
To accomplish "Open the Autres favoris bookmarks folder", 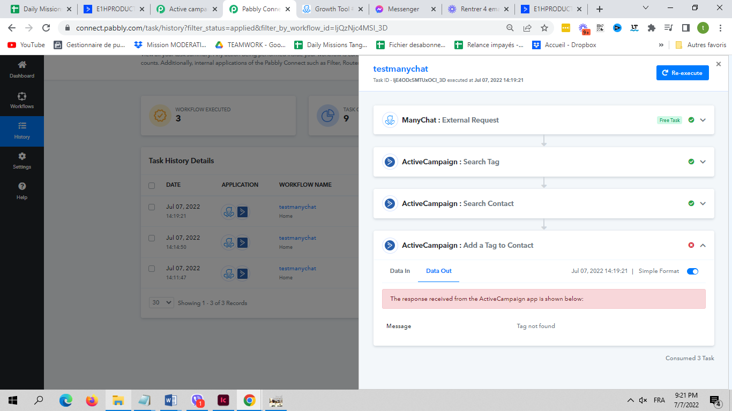I will [701, 45].
